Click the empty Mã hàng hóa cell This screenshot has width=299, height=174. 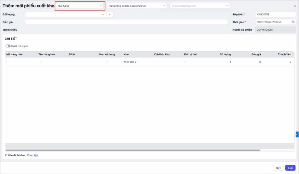21,62
